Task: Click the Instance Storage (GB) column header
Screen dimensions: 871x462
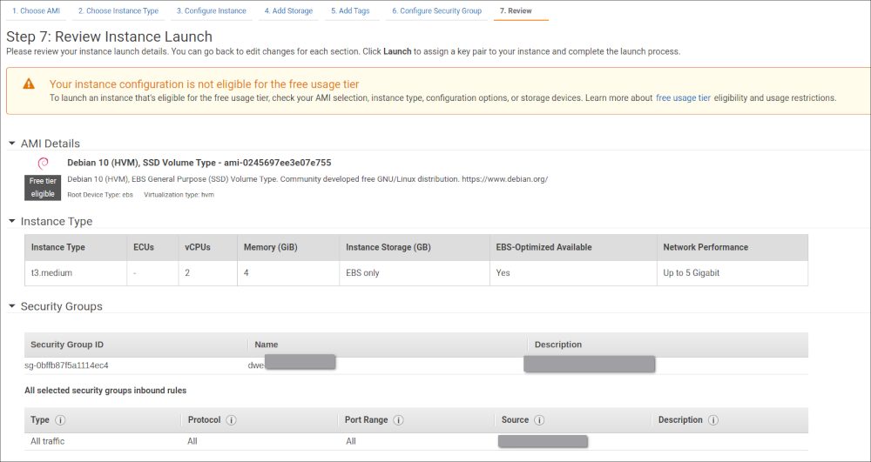Action: point(415,247)
